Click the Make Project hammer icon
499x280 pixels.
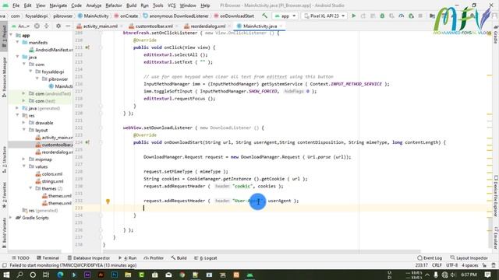coord(265,16)
